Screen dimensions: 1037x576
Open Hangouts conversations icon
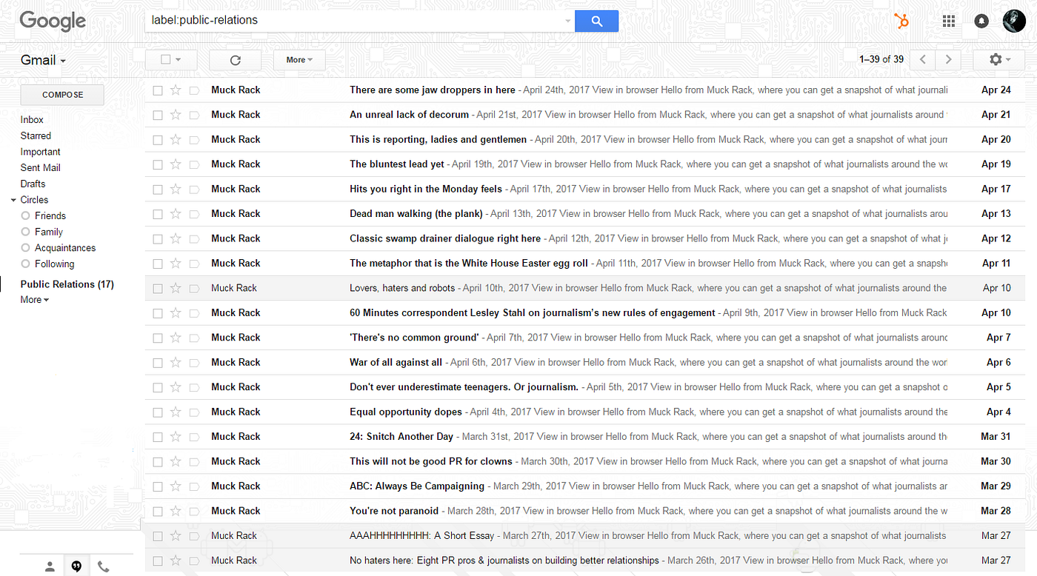tap(76, 566)
